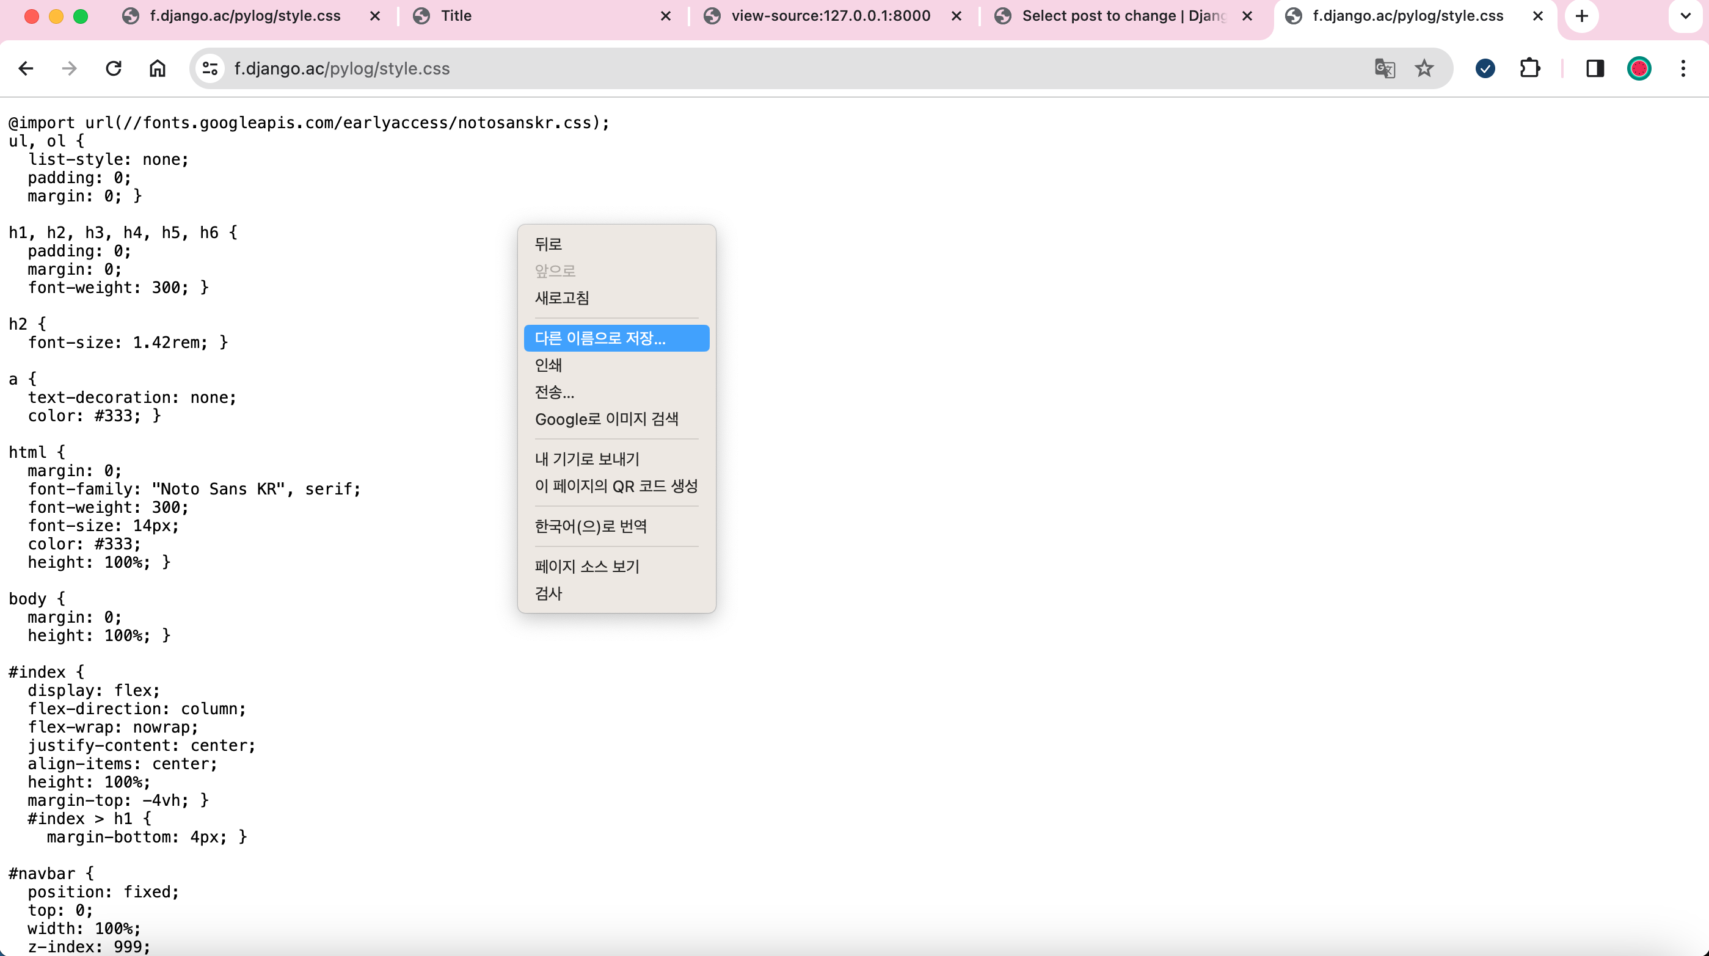The height and width of the screenshot is (956, 1709).
Task: Click the 'justify-content: center;' line
Action: [141, 745]
